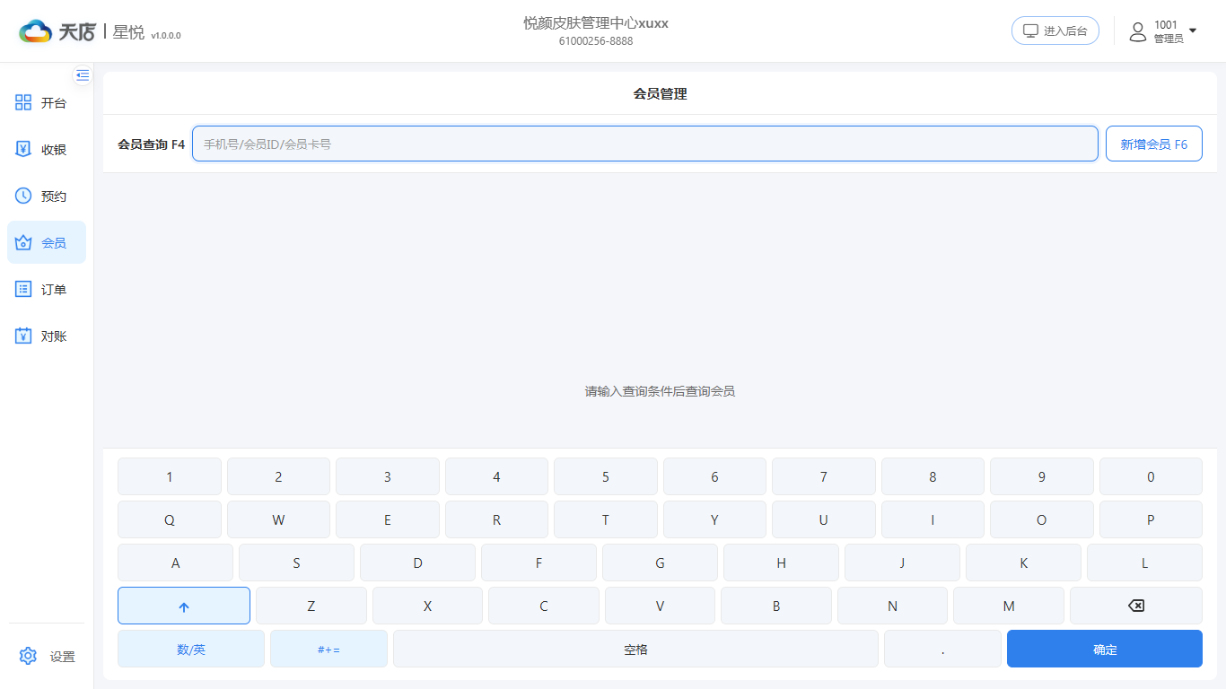Tap the F key

tap(539, 563)
